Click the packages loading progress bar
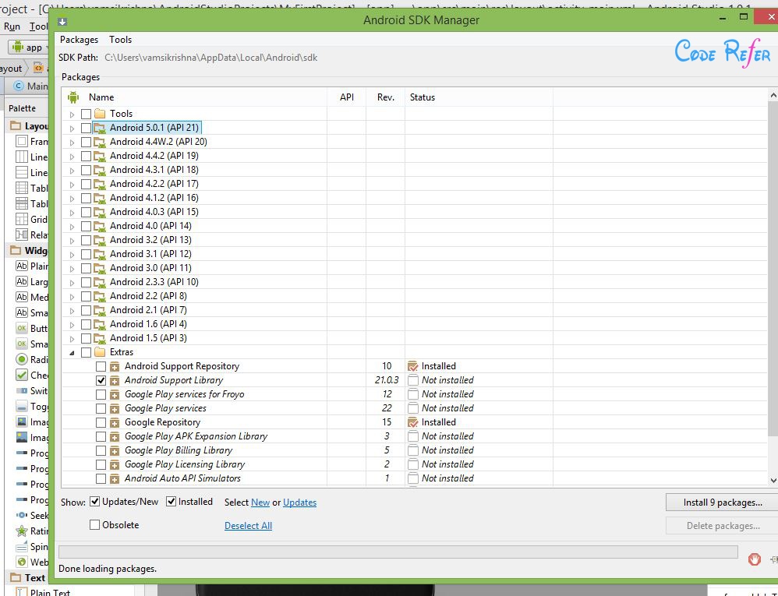The width and height of the screenshot is (778, 596). tap(398, 552)
